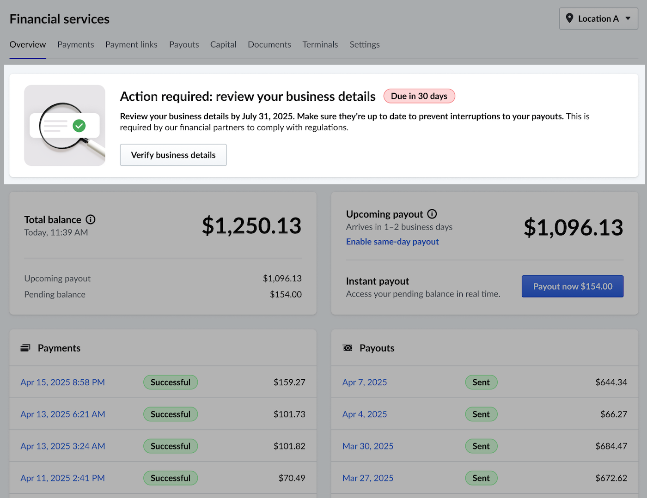This screenshot has height=498, width=647.
Task: Open the Apr 15, 2025 payment details
Action: tap(62, 382)
